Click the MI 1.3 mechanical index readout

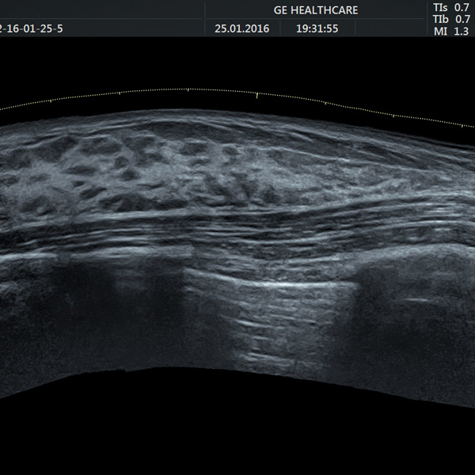pyautogui.click(x=451, y=32)
